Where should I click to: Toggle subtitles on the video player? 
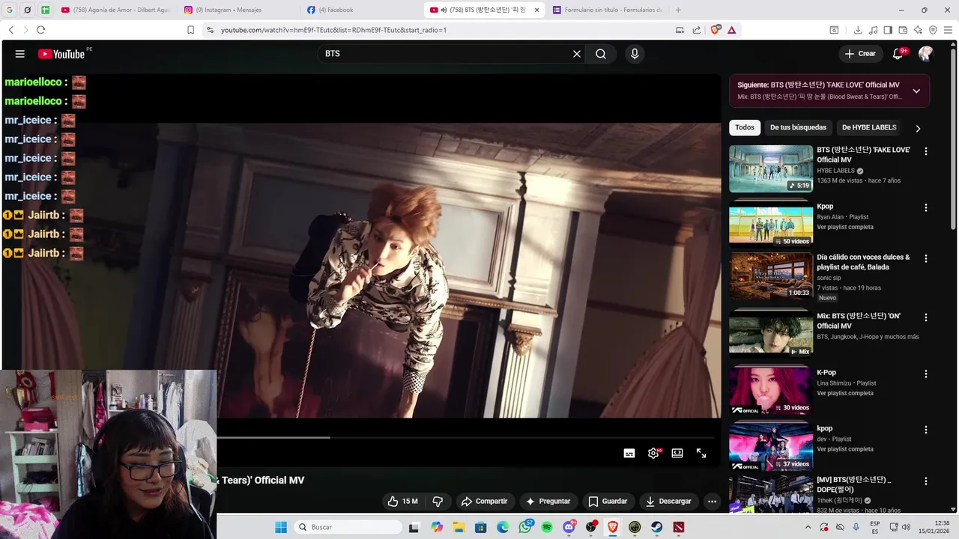(629, 453)
